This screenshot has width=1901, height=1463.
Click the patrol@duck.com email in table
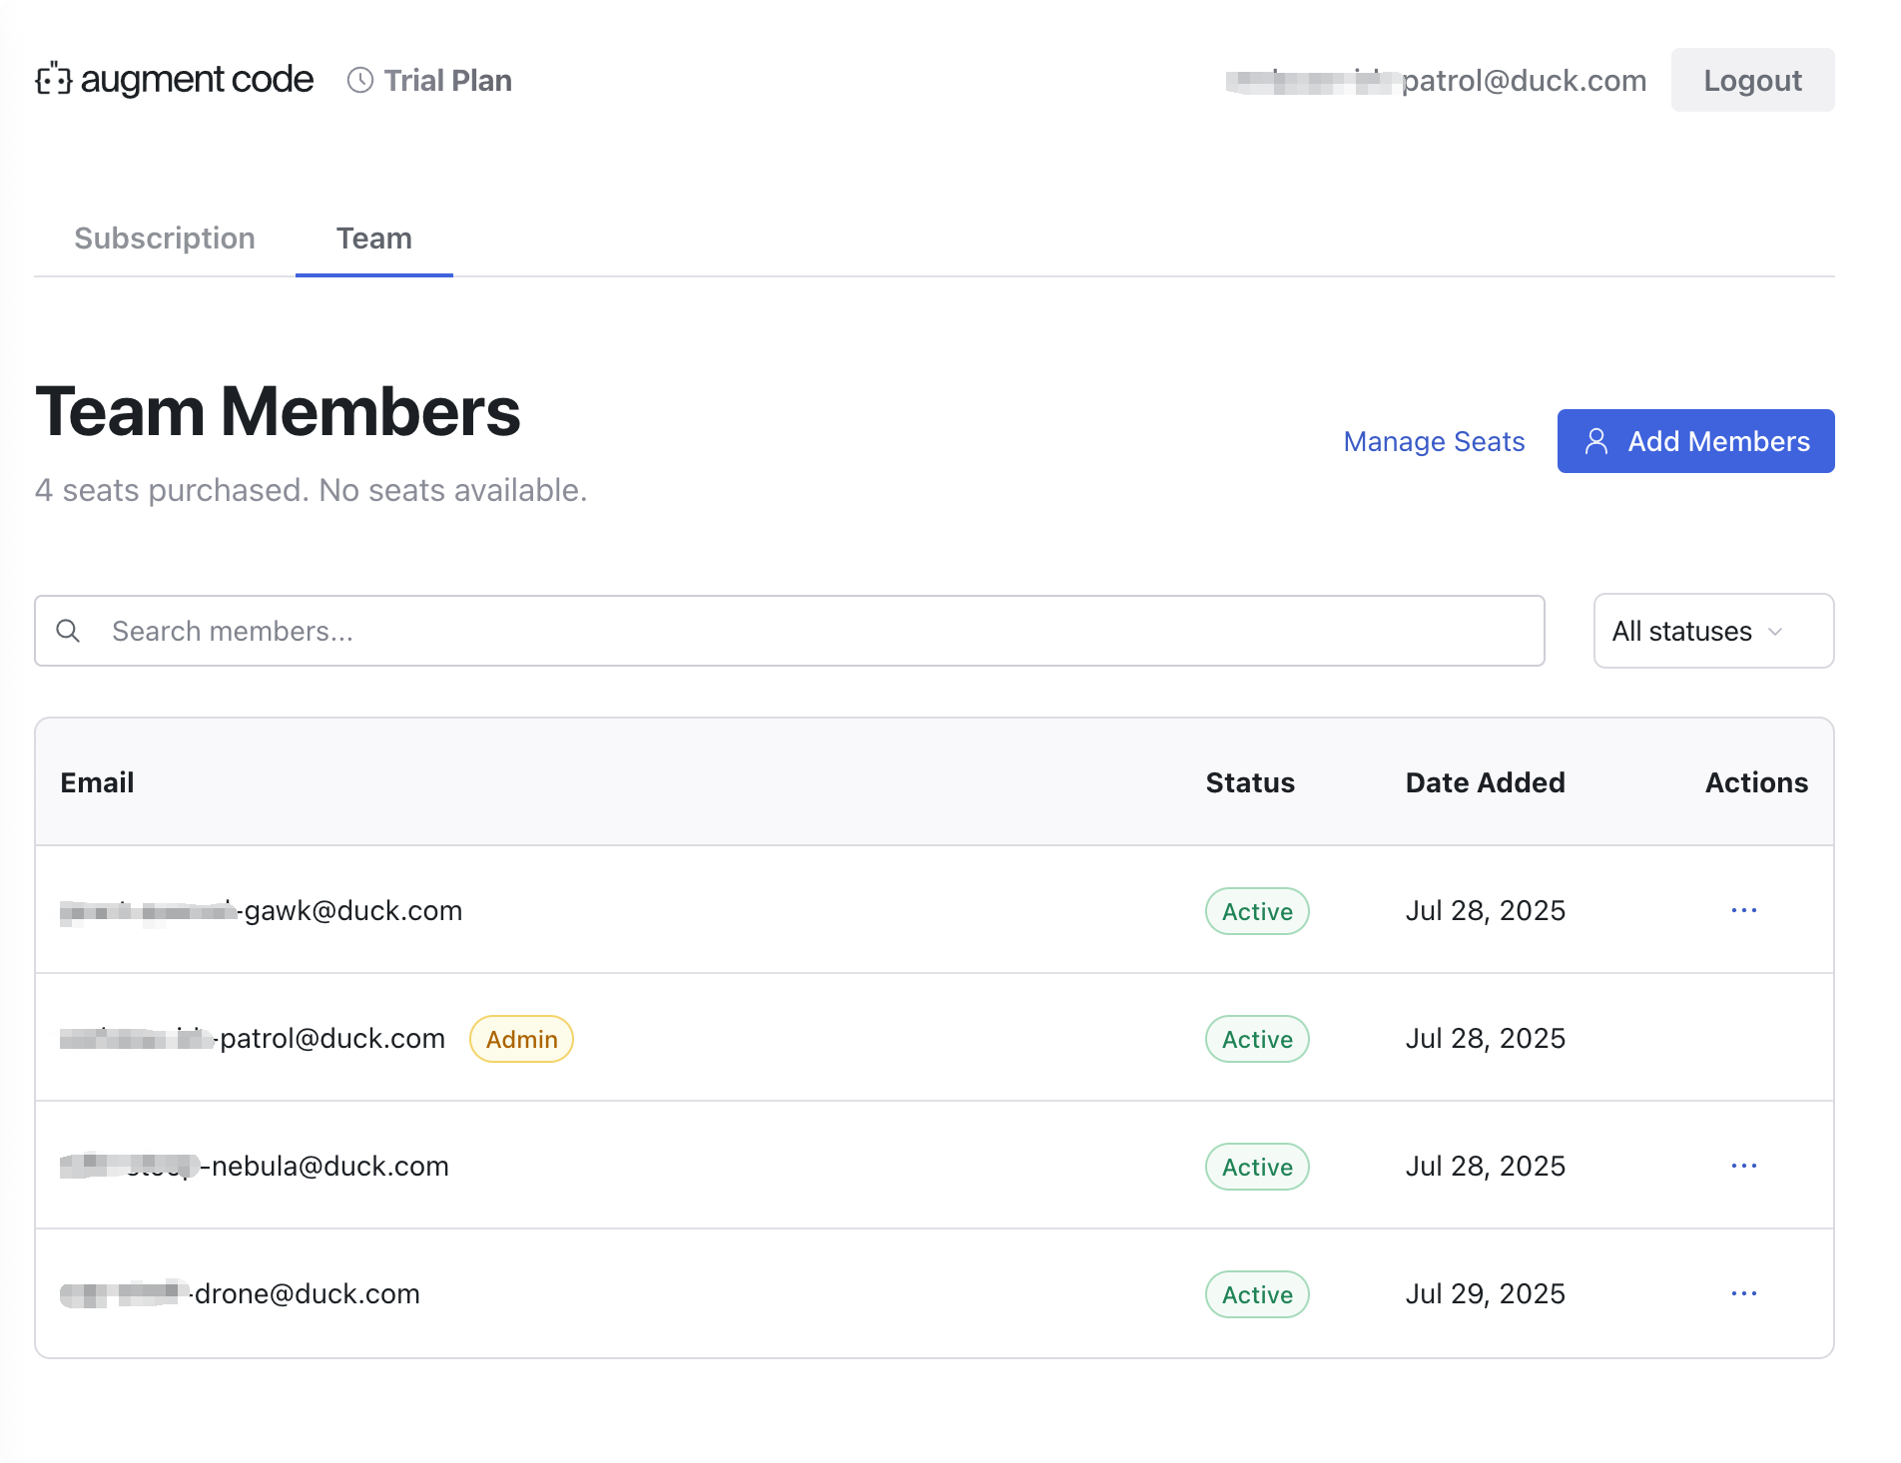click(253, 1038)
